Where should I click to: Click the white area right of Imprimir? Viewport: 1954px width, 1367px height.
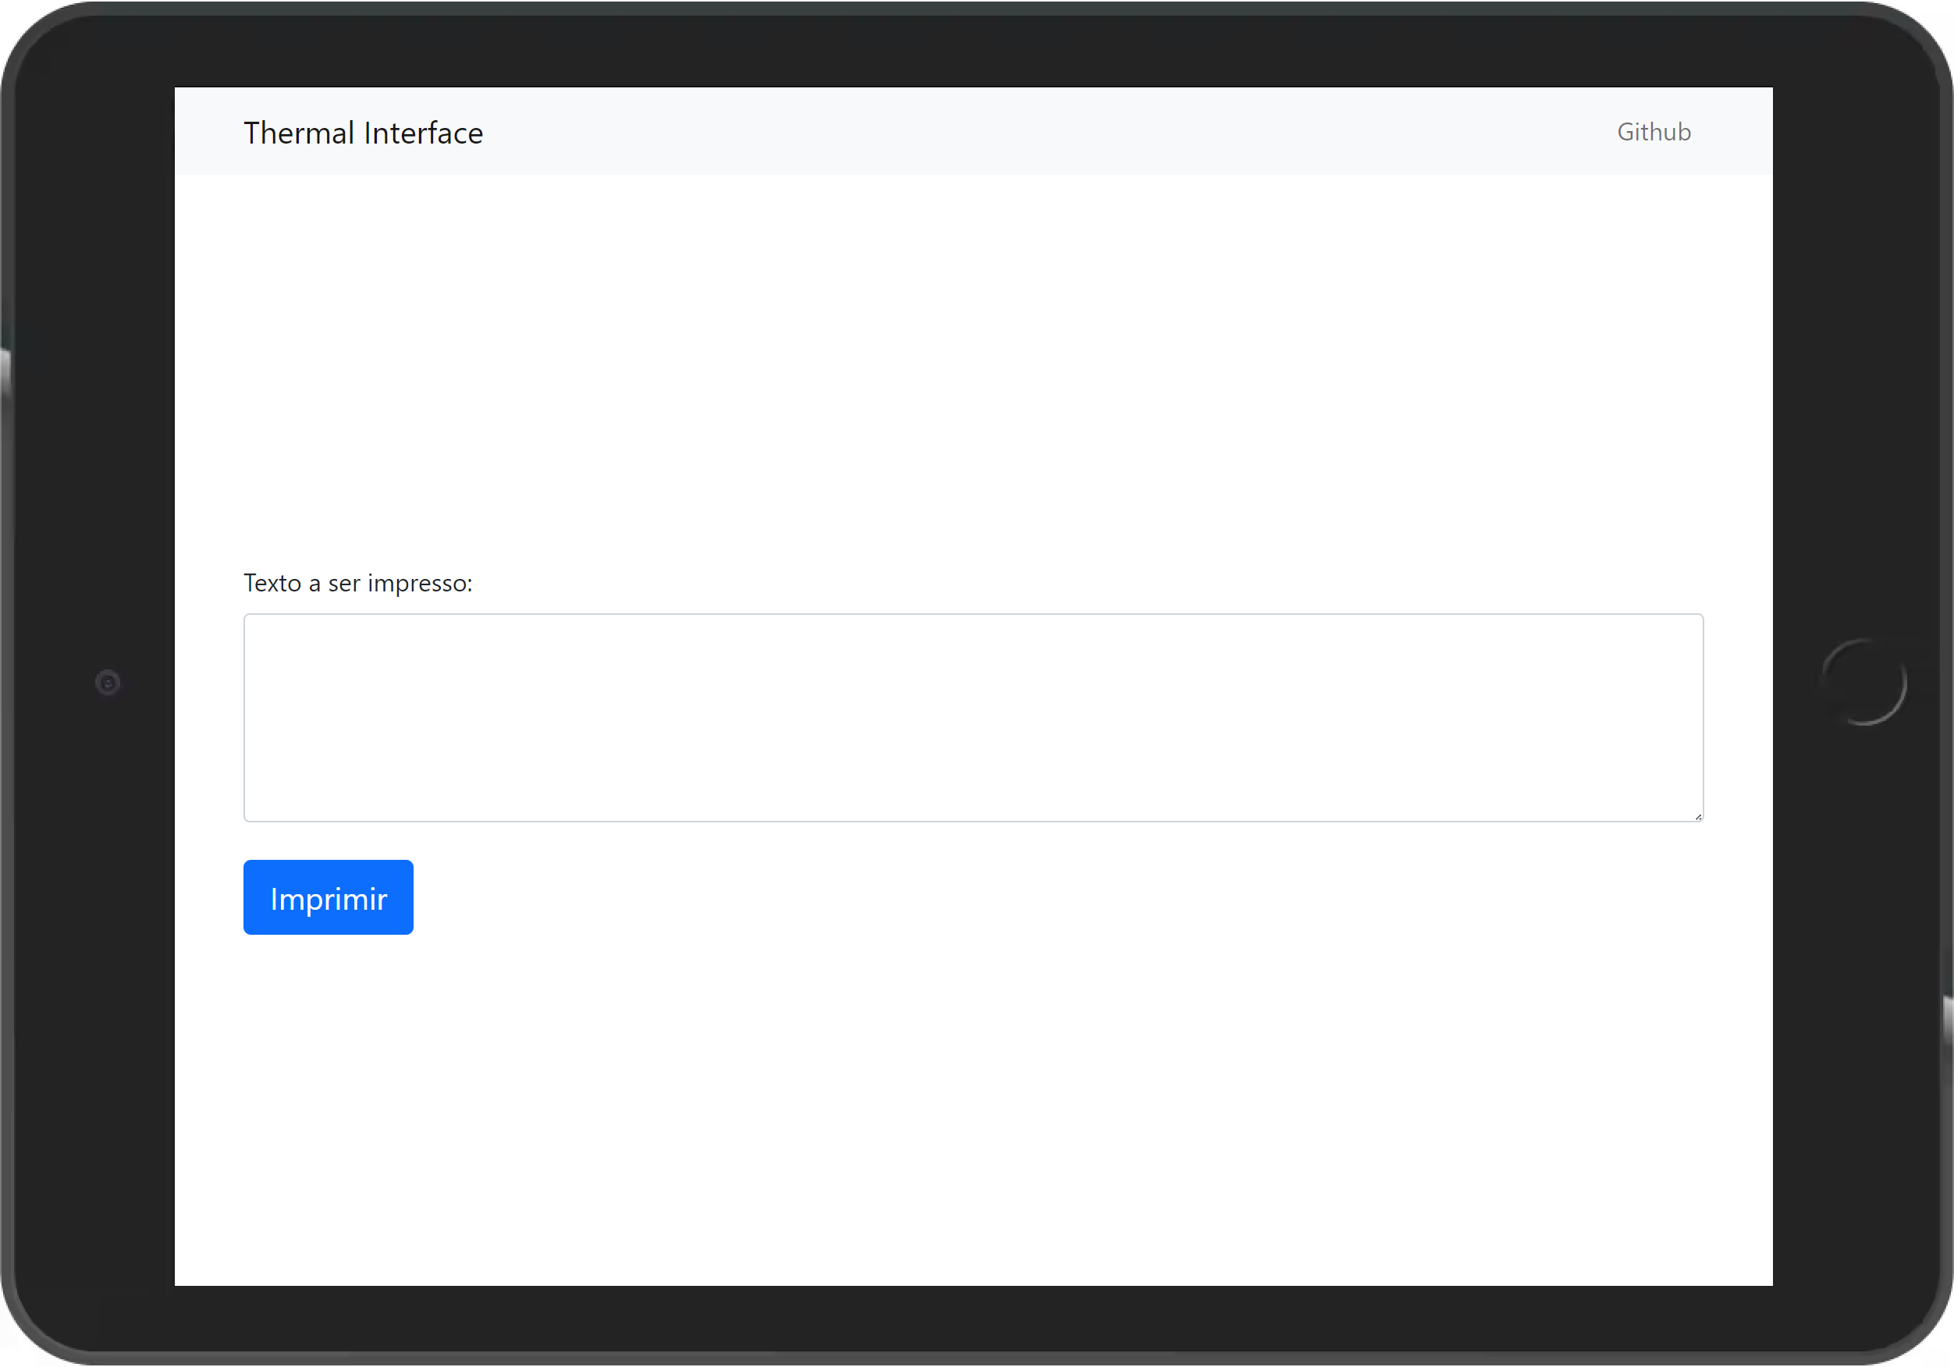coord(1021,897)
